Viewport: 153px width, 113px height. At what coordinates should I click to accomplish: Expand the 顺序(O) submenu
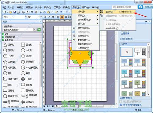click(86, 16)
